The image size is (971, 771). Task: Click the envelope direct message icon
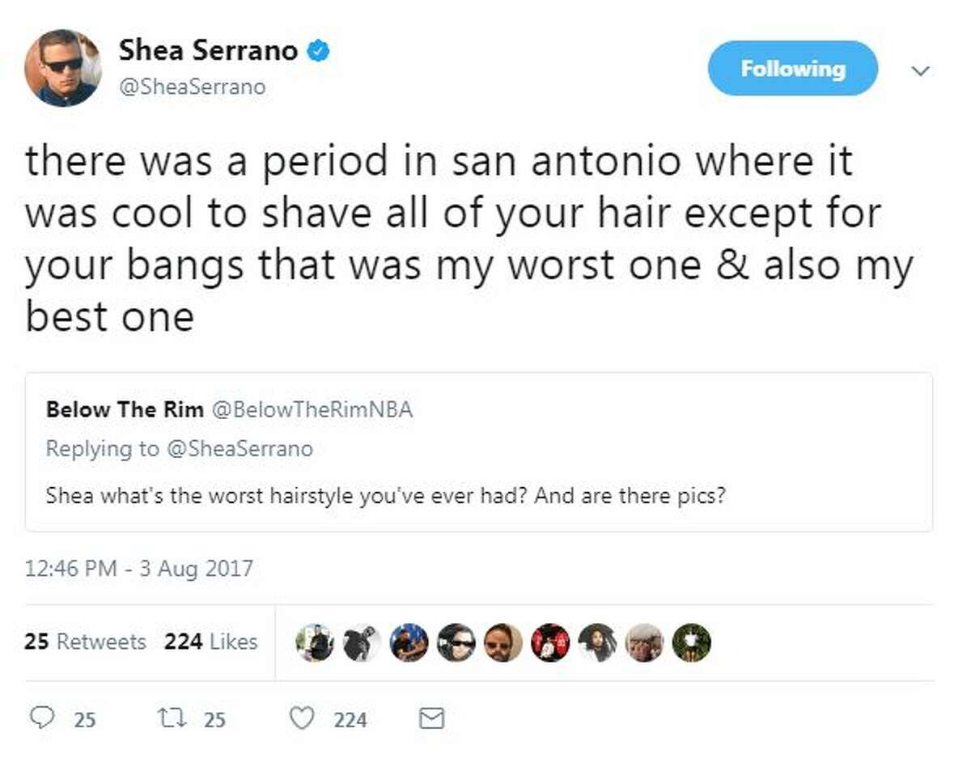click(433, 718)
